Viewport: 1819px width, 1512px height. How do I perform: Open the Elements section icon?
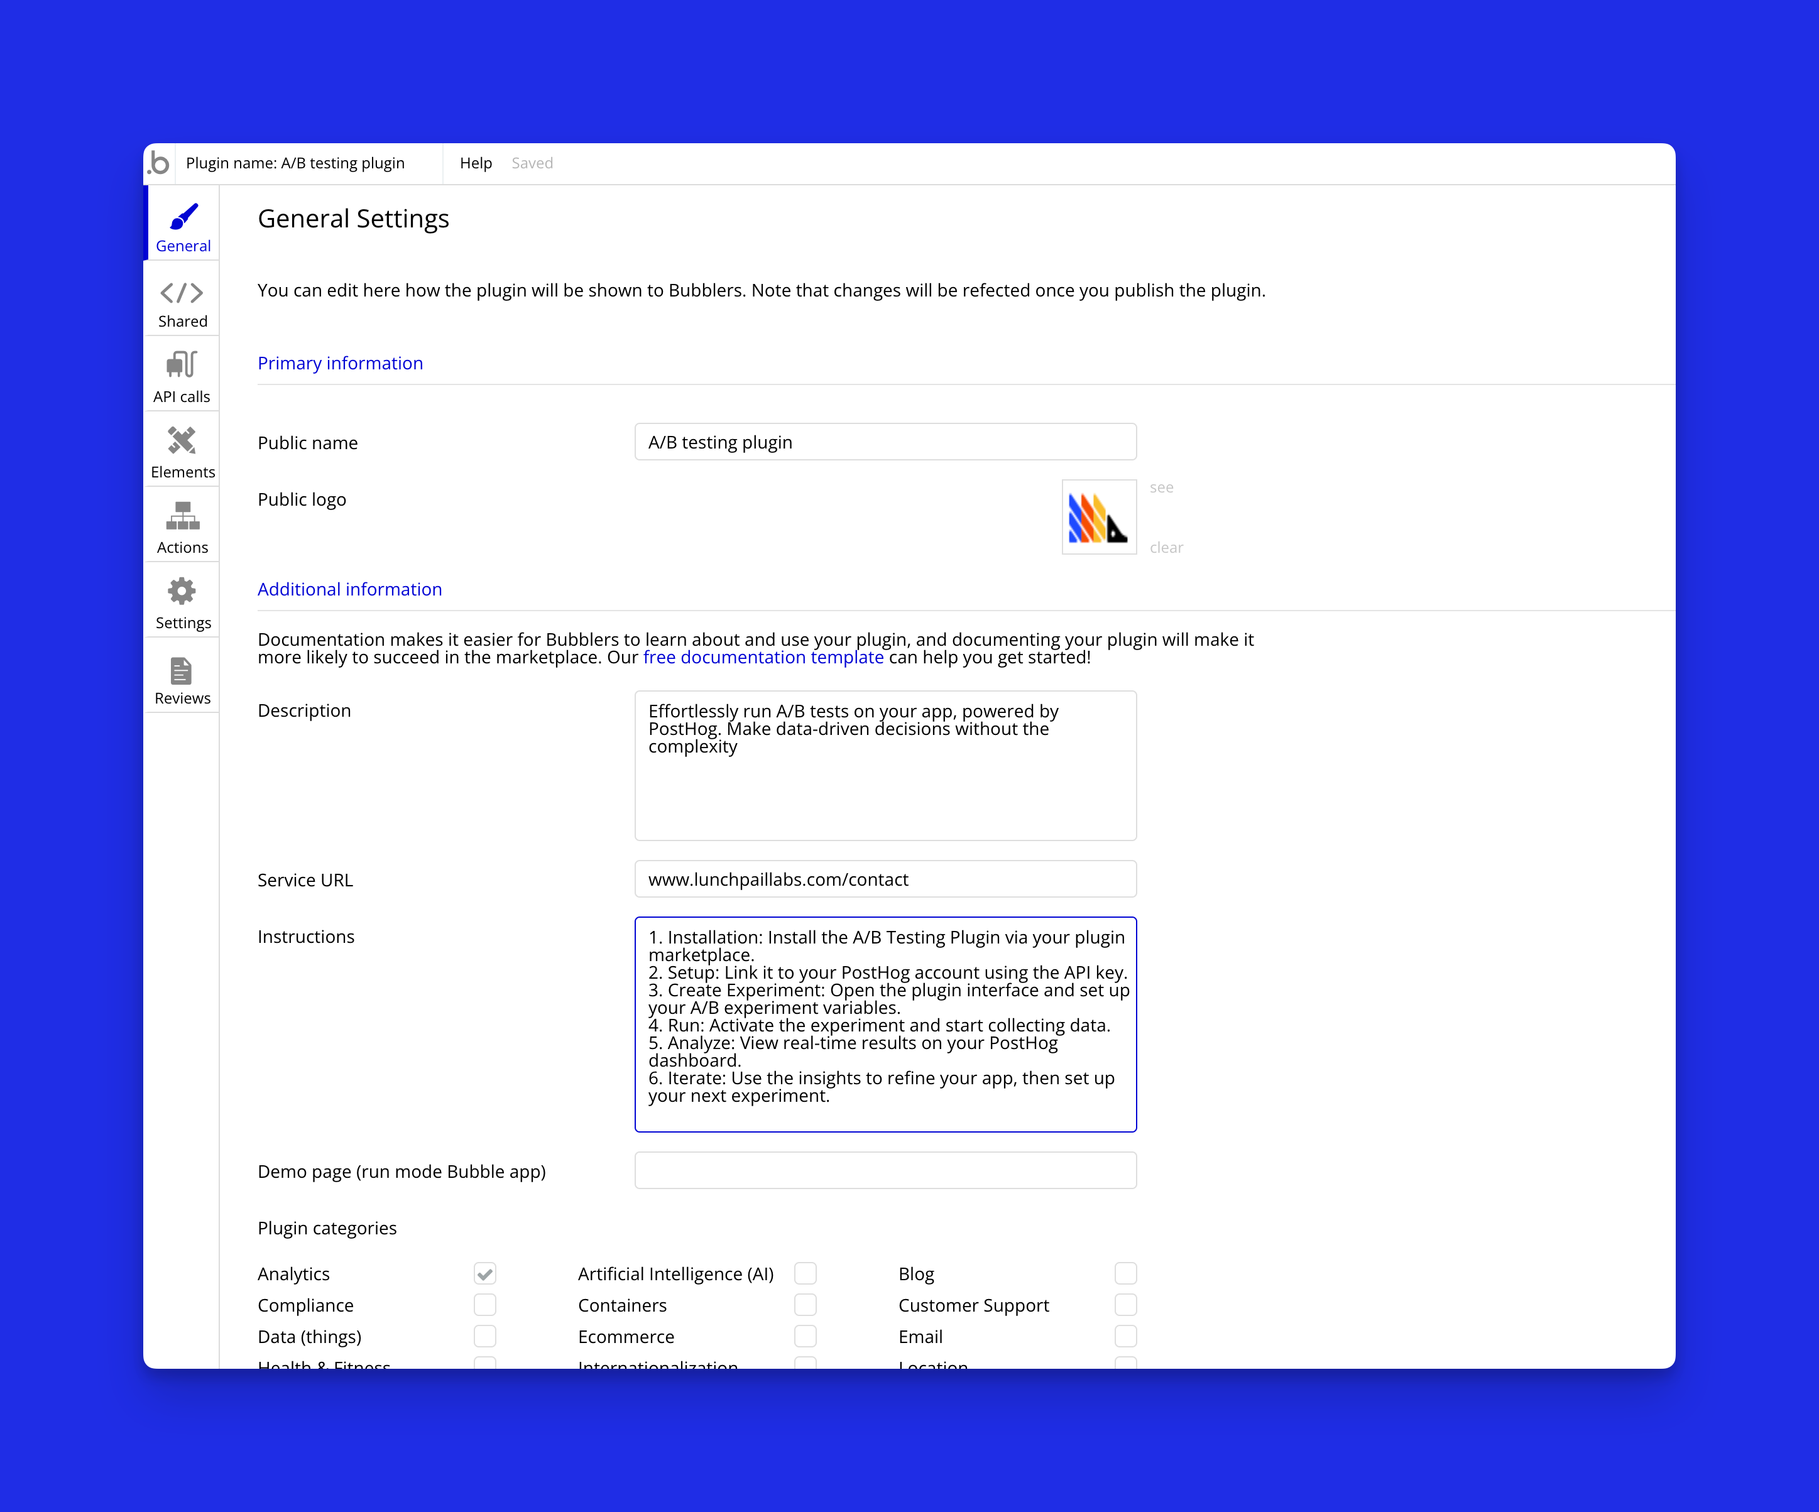[x=182, y=441]
